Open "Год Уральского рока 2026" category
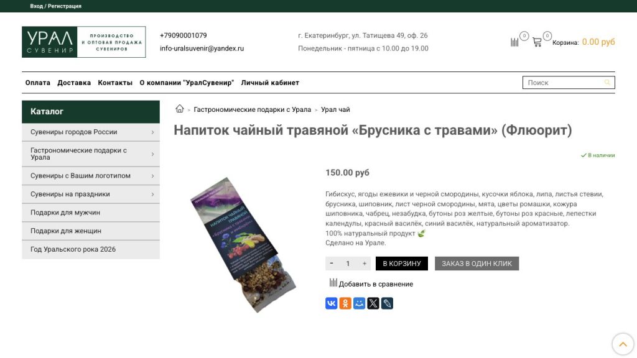Image resolution: width=637 pixels, height=358 pixels. click(91, 249)
